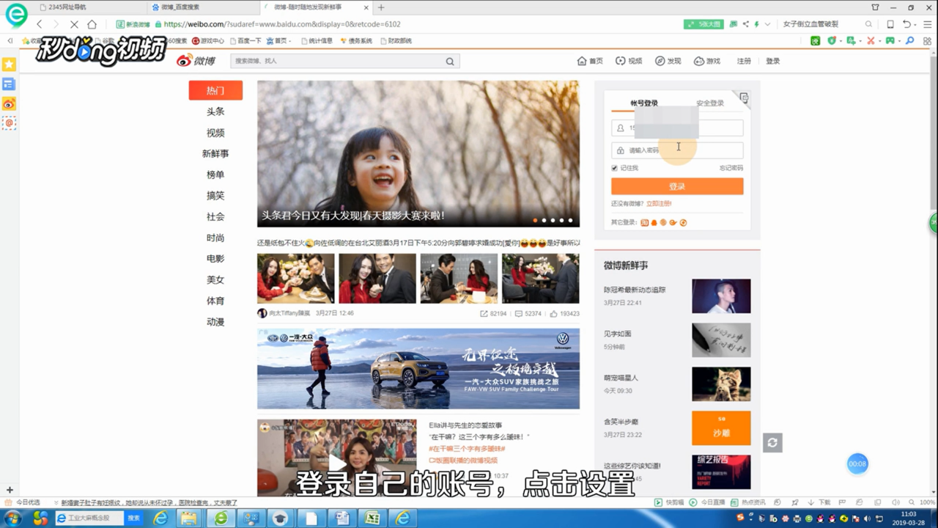This screenshot has width=938, height=528.
Task: Click 忘记密码 forgot password link
Action: click(731, 168)
